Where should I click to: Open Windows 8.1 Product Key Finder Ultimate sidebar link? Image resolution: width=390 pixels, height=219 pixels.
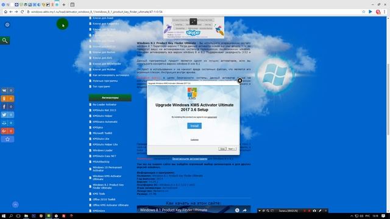point(108,186)
